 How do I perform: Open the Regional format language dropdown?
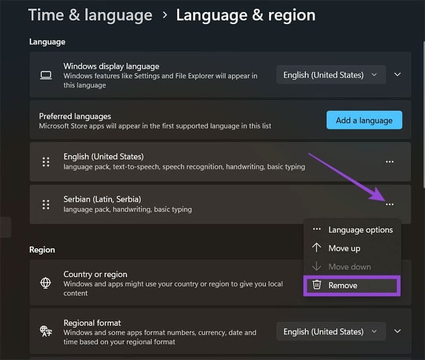click(x=330, y=331)
